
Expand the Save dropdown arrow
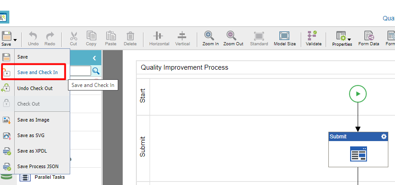tap(15, 39)
